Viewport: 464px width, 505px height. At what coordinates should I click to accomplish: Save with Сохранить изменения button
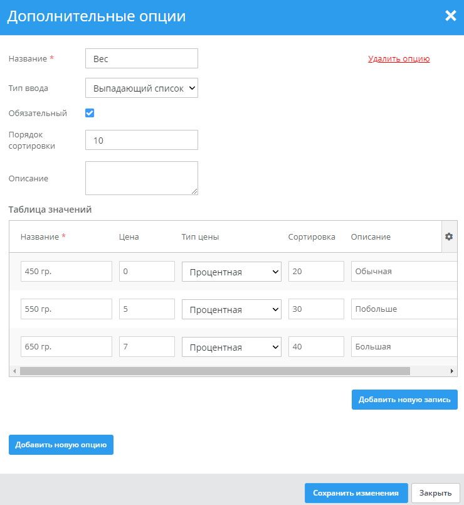[x=356, y=493]
